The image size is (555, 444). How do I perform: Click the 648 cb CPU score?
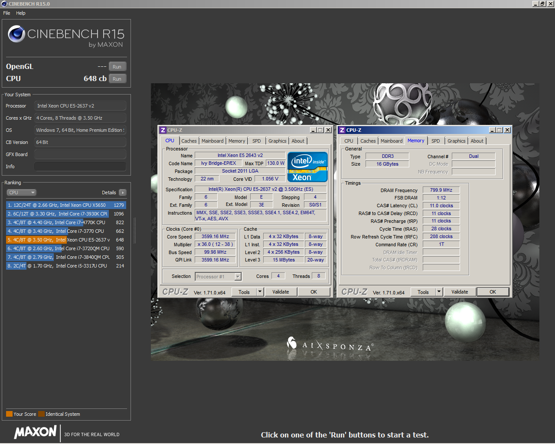coord(95,78)
